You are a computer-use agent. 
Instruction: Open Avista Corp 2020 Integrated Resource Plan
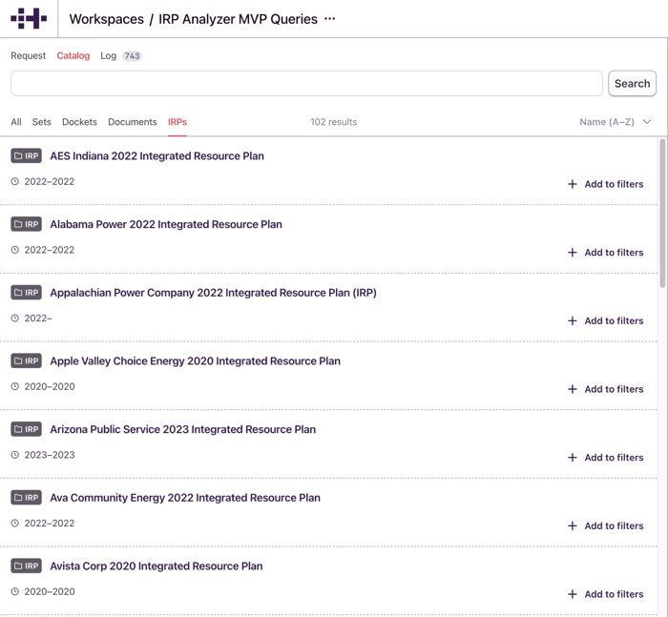coord(157,566)
